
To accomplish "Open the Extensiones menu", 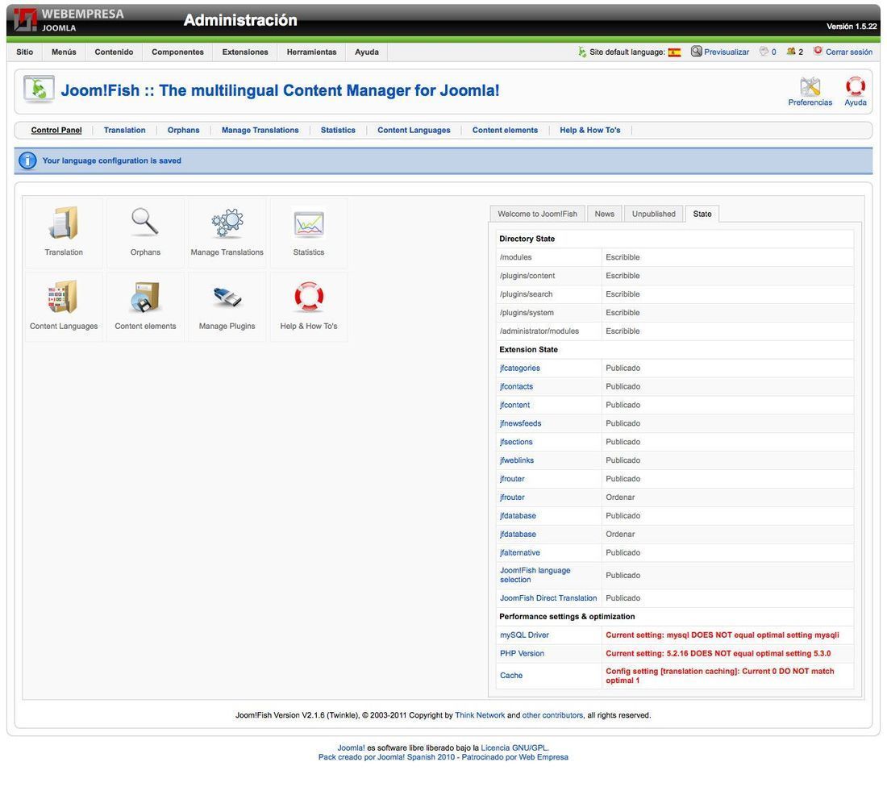I will point(245,52).
